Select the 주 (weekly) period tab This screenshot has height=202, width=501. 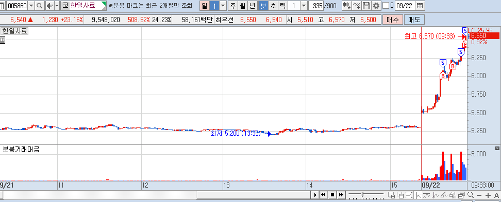tap(233, 6)
